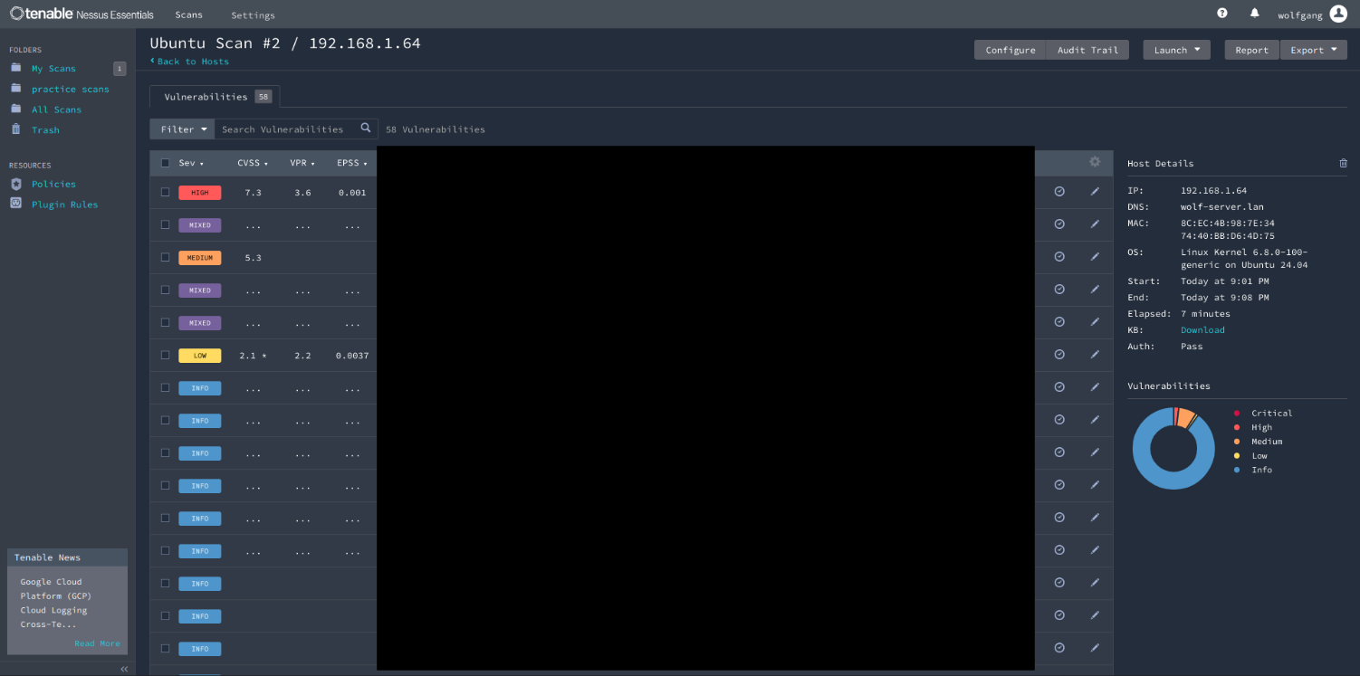The height and width of the screenshot is (676, 1360).
Task: Click the wolfgang user avatar icon
Action: [1338, 14]
